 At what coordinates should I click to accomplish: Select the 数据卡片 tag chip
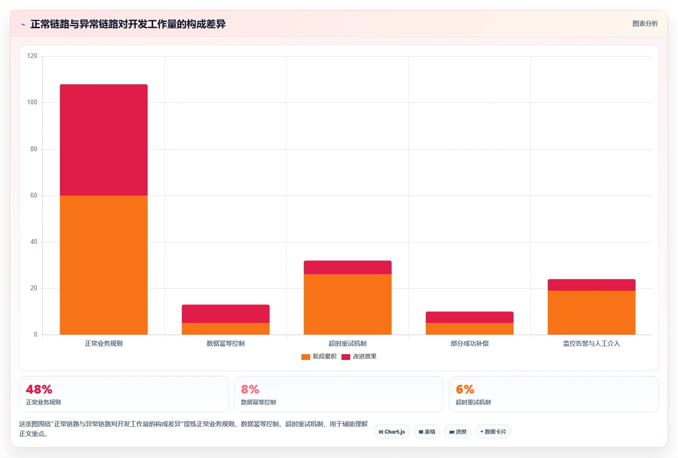pyautogui.click(x=493, y=432)
